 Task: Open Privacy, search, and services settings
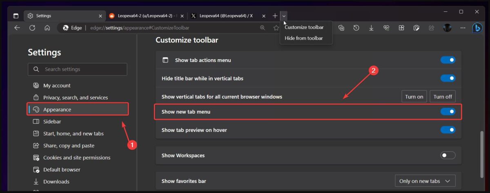[x=76, y=98]
